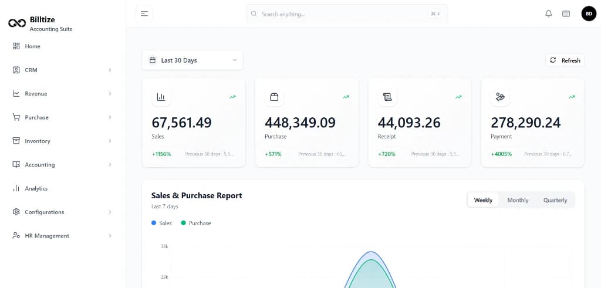Select the Weekly report tab
The width and height of the screenshot is (601, 288).
tap(483, 200)
